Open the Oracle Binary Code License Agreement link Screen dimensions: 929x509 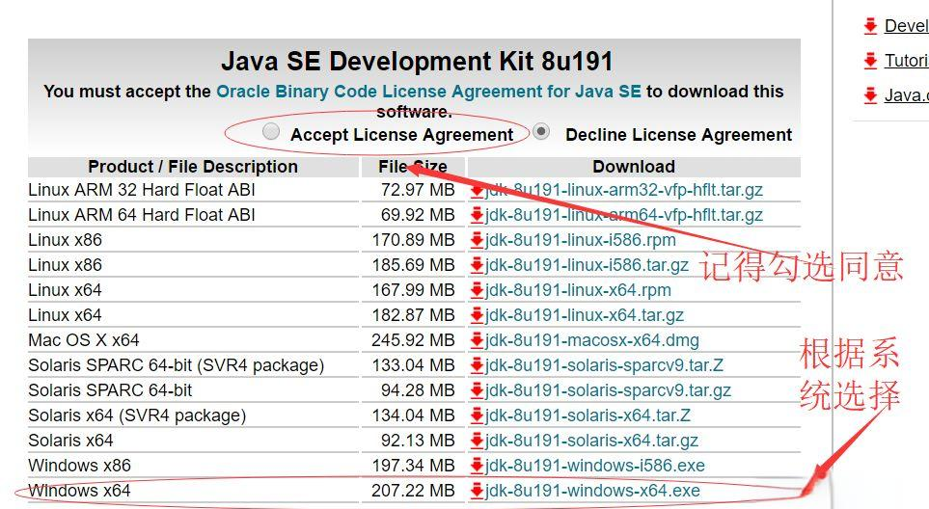point(428,92)
